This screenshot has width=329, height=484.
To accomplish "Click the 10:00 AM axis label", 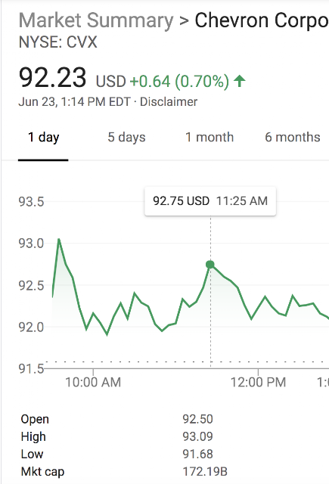I will click(x=93, y=382).
